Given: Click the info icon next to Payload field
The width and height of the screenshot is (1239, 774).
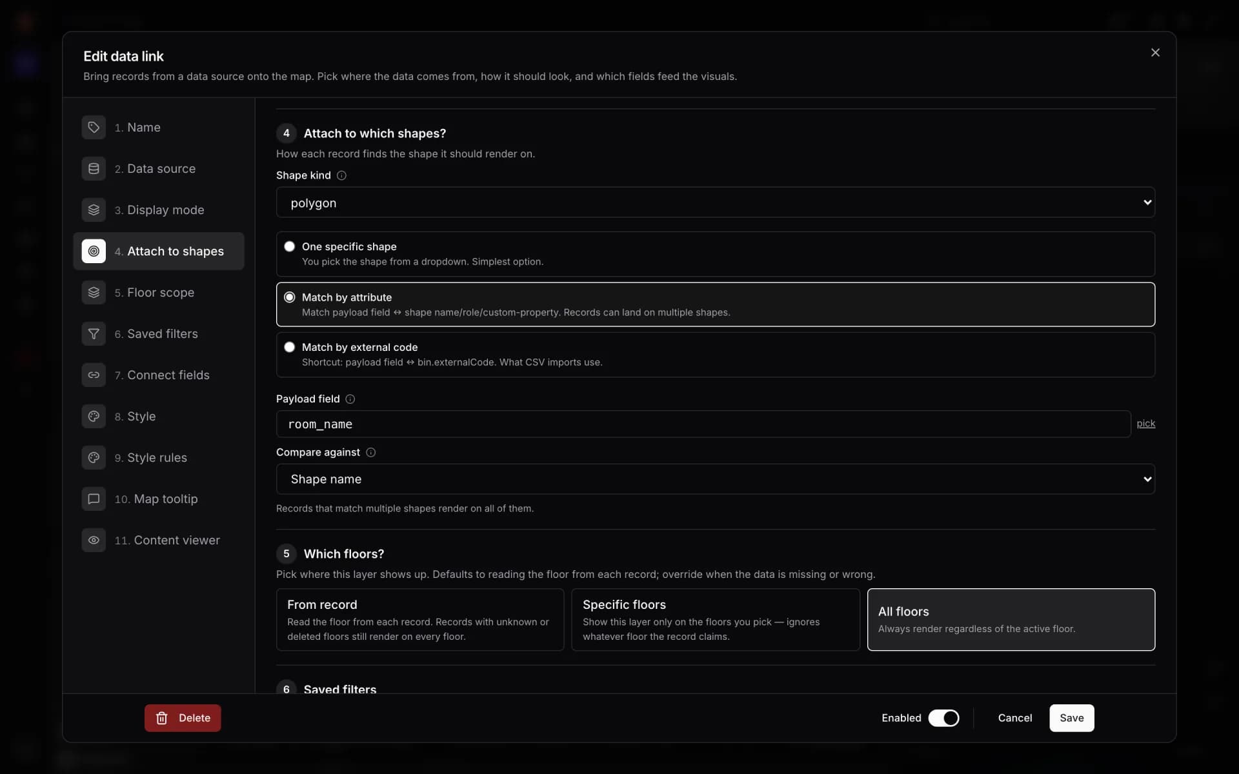Looking at the screenshot, I should [x=350, y=399].
